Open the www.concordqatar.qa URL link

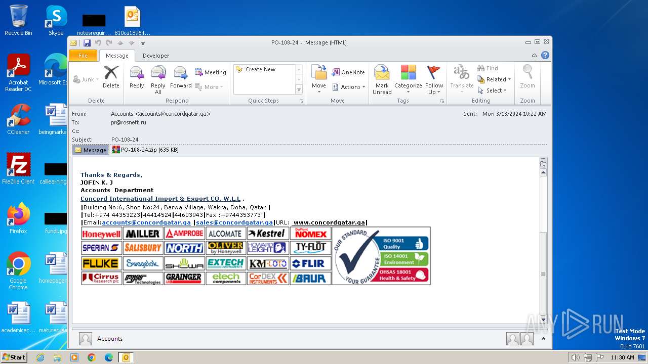330,222
